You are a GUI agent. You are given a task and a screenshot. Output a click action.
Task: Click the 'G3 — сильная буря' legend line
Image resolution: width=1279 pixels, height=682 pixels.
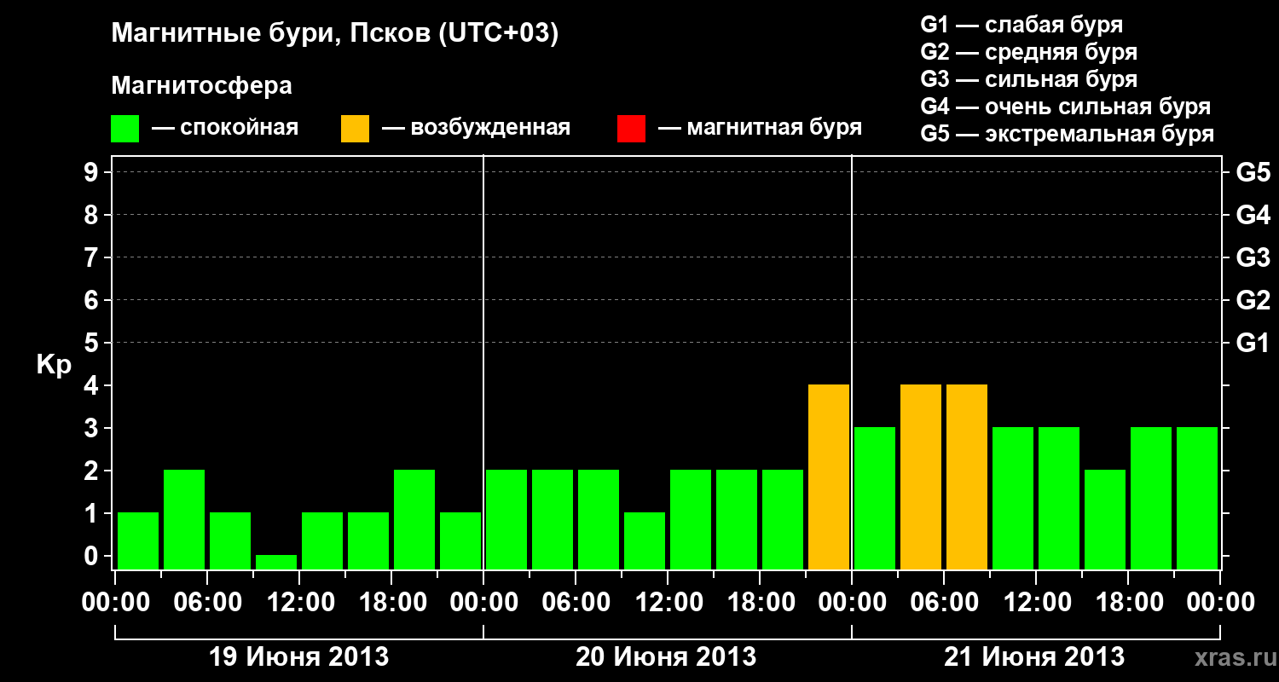click(1028, 79)
